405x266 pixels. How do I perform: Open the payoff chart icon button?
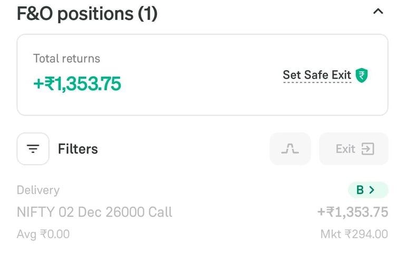pos(290,149)
